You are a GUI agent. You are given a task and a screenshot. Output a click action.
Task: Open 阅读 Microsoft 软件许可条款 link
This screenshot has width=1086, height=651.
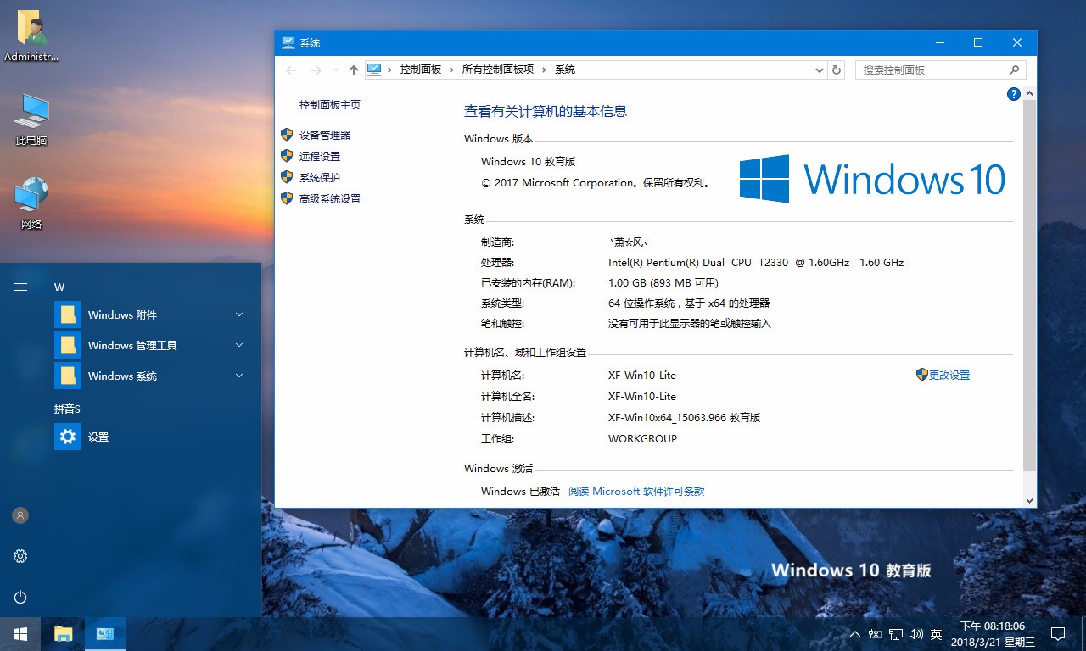(x=636, y=491)
